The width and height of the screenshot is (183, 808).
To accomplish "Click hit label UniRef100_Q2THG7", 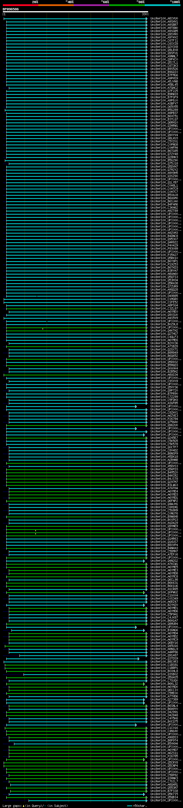I will tap(164, 334).
